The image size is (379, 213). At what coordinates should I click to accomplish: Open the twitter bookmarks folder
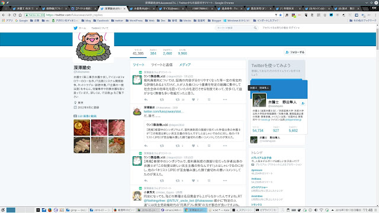117,21
